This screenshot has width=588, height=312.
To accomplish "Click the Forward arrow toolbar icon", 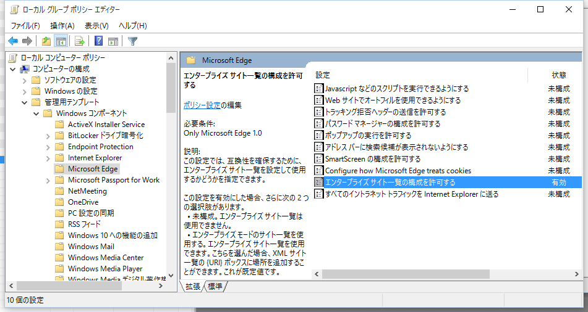I will click(27, 41).
